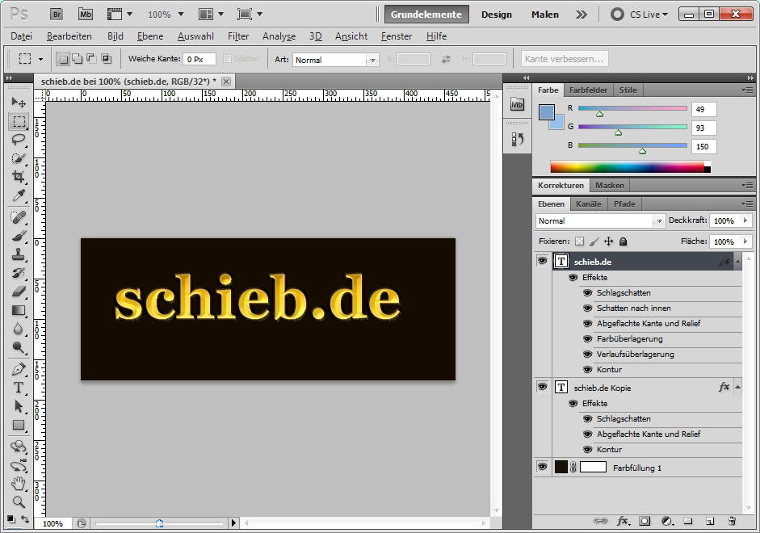
Task: Hide the Verlaufsüberlagerung effect
Action: (x=587, y=355)
